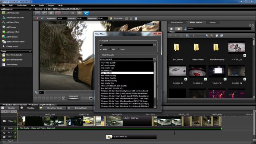Screen dimensions: 256x144
Task: Switch to the Effect Selector tab
Action: [177, 23]
